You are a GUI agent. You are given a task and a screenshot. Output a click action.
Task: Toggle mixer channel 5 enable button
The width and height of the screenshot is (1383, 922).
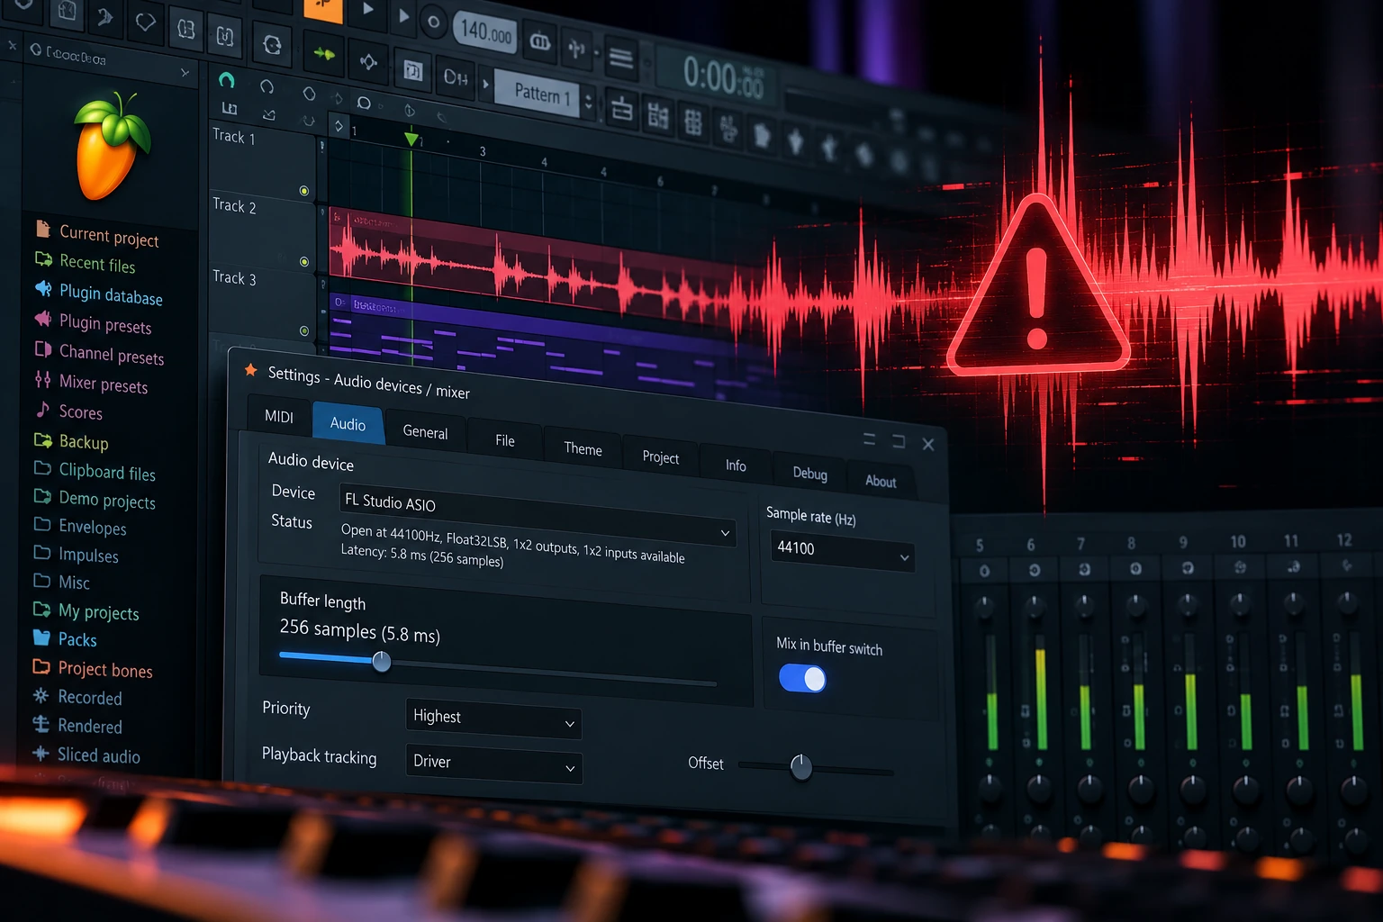pyautogui.click(x=984, y=571)
